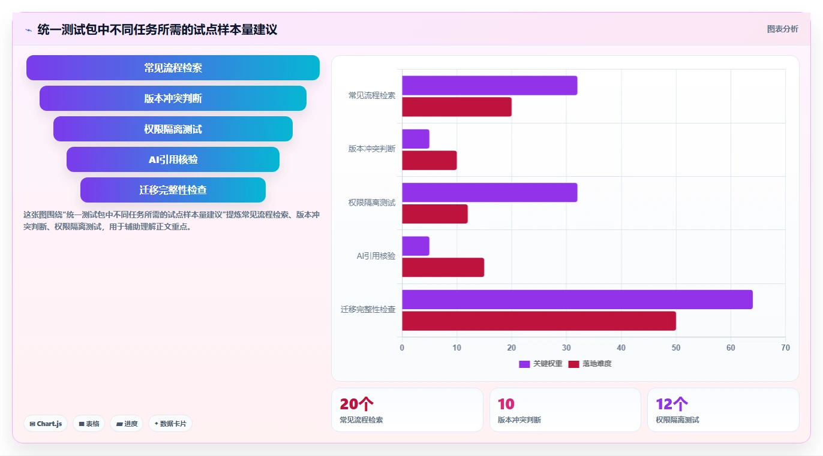This screenshot has width=823, height=456.
Task: Click the red bar for AI引用核验
Action: (x=443, y=267)
